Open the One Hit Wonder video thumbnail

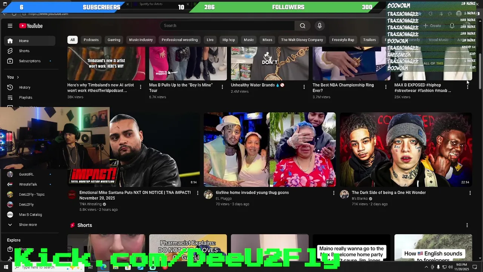pos(406,150)
